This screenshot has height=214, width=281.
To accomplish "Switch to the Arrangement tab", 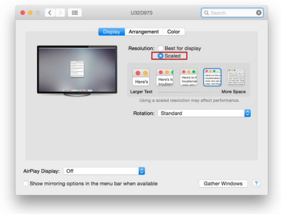I will [x=144, y=32].
